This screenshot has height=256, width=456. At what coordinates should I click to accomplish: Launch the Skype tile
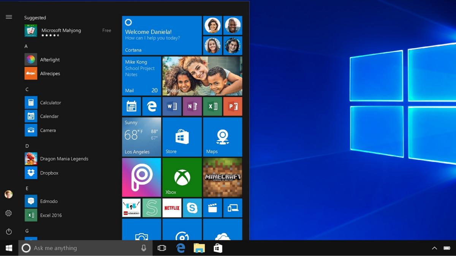pyautogui.click(x=192, y=208)
